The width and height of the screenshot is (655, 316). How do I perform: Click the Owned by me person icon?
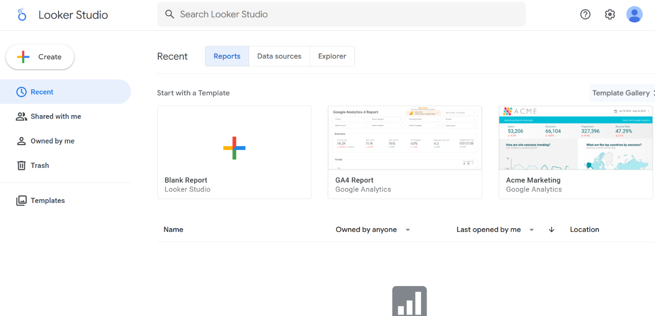point(22,141)
